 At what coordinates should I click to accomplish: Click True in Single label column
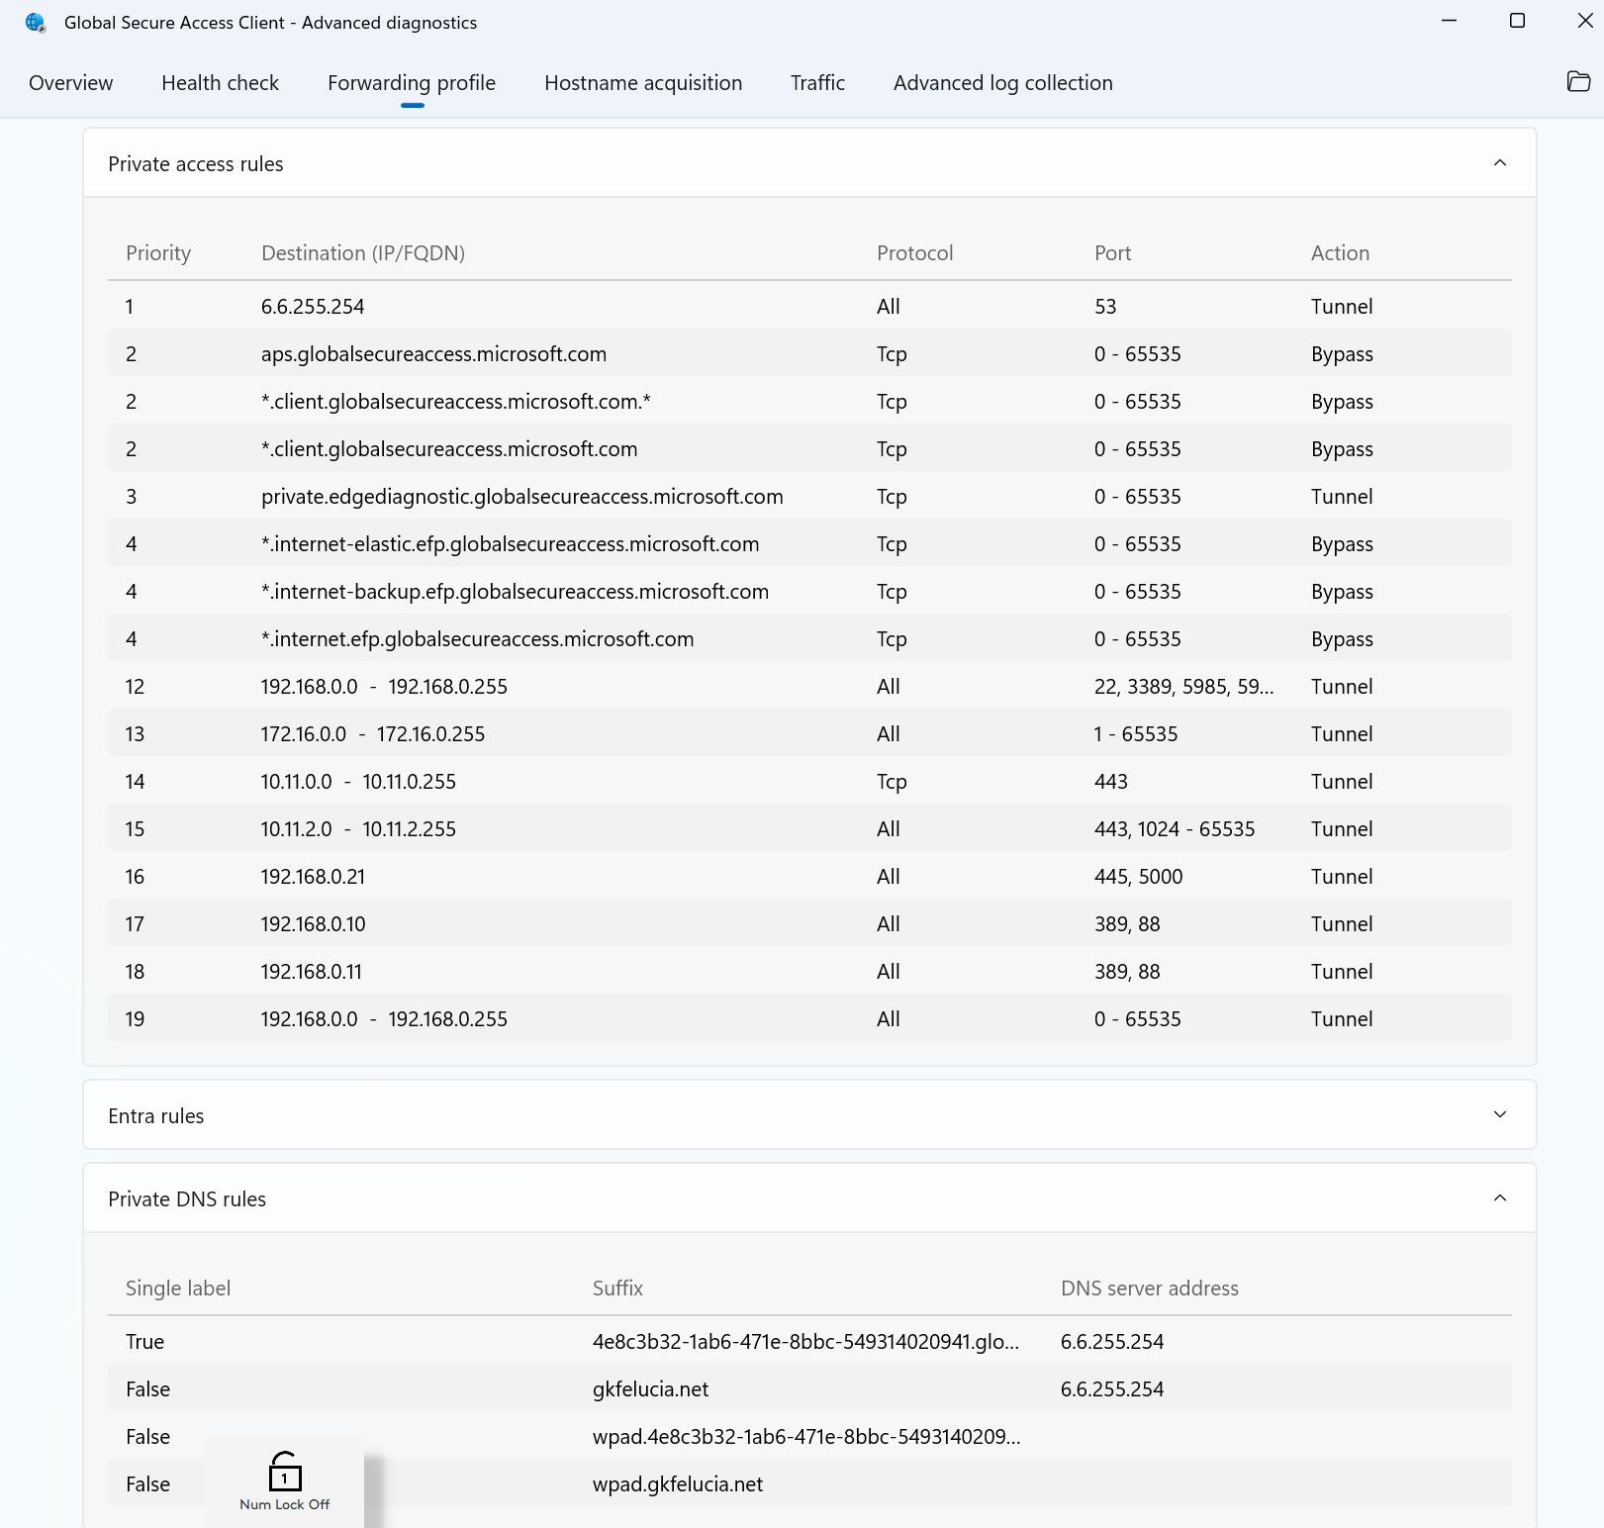(144, 1342)
